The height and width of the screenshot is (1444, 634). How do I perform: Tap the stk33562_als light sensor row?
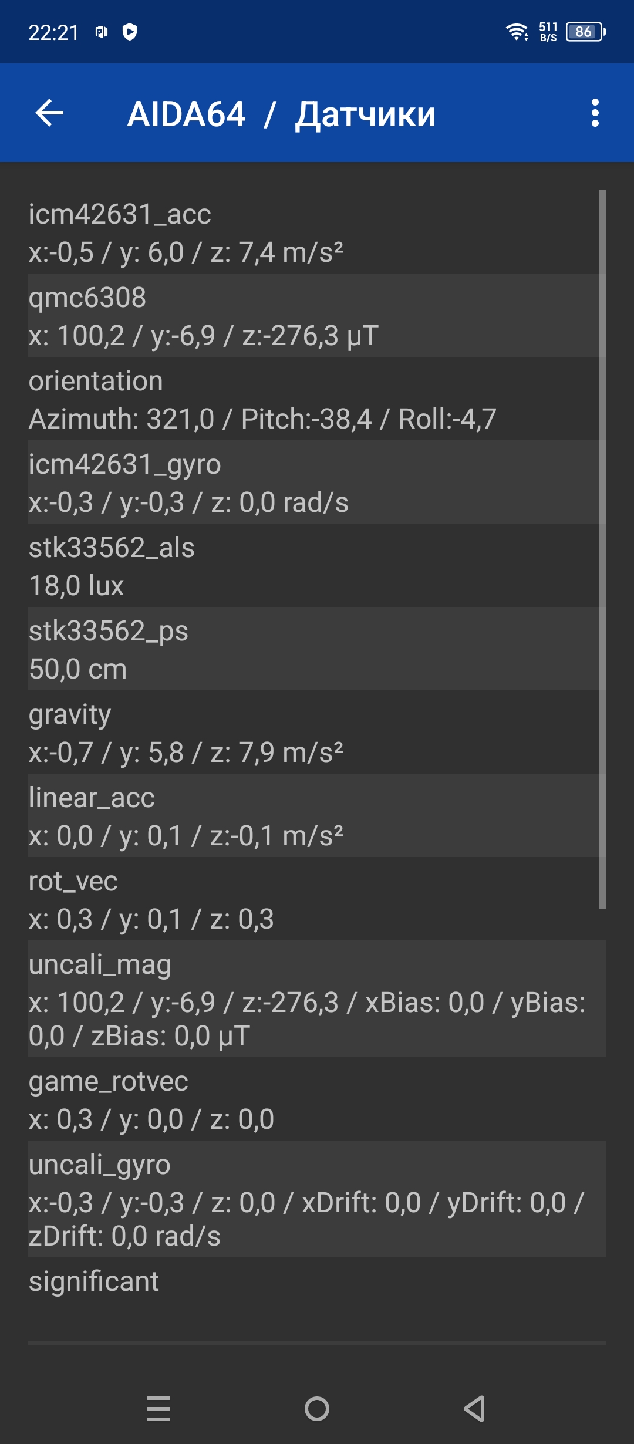311,566
